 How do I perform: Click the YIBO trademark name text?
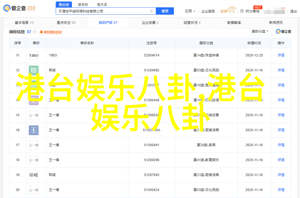pos(53,55)
